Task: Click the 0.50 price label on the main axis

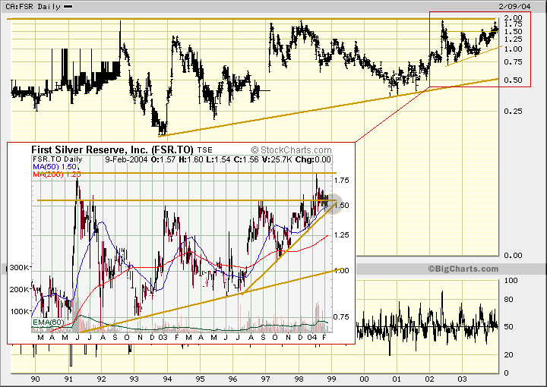Action: tap(513, 80)
